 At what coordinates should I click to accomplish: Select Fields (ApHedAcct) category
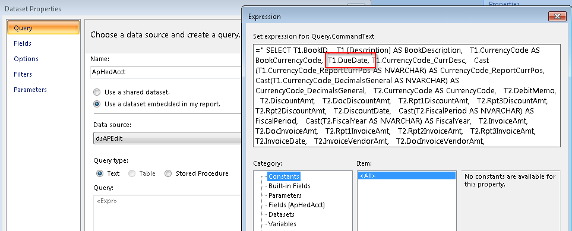coord(296,205)
